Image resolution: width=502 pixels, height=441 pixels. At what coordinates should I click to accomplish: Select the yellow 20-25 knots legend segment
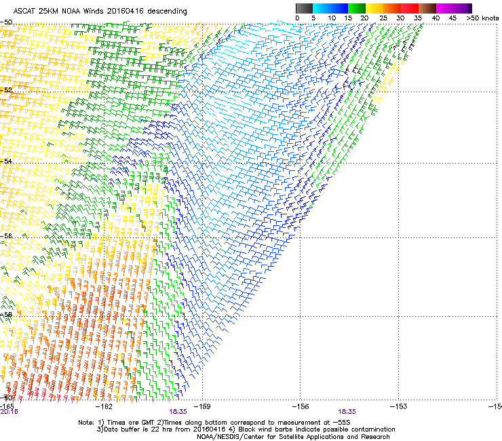[x=374, y=8]
